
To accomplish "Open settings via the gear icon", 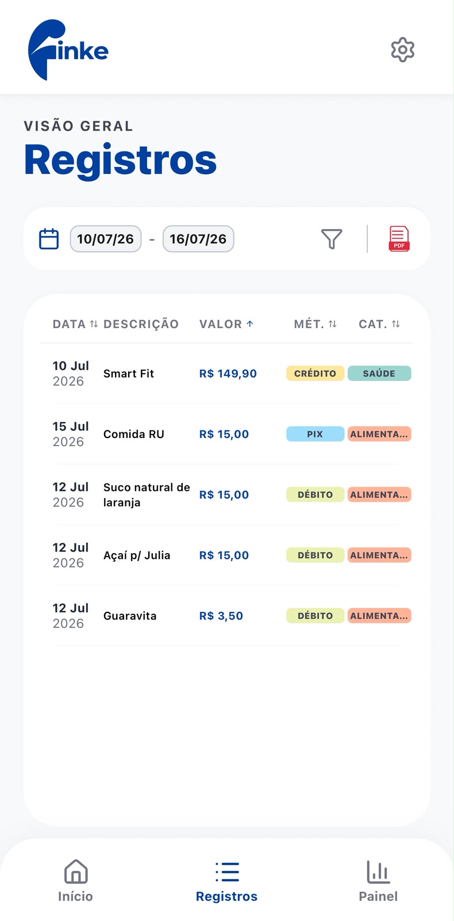I will [x=402, y=50].
